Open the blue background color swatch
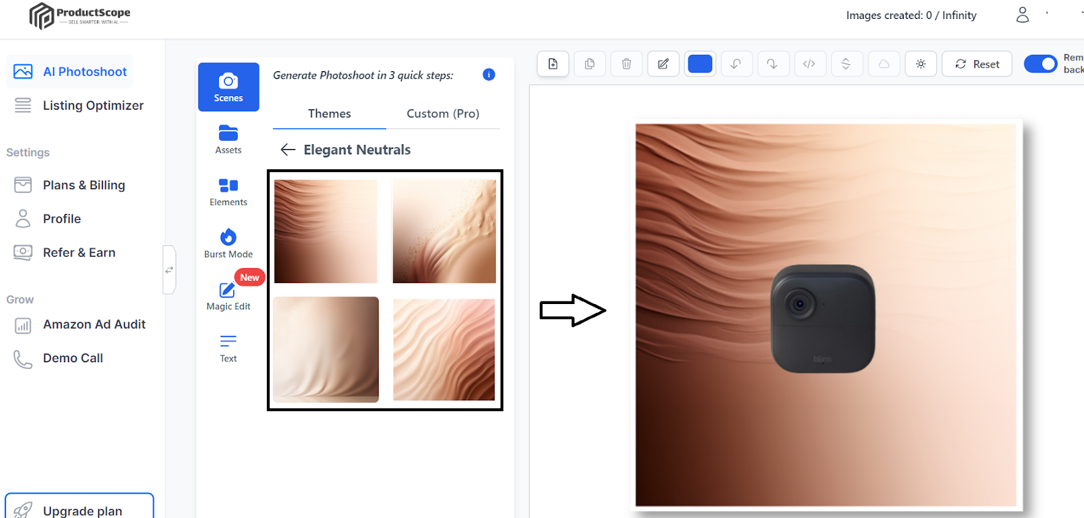The image size is (1084, 518). coord(700,64)
